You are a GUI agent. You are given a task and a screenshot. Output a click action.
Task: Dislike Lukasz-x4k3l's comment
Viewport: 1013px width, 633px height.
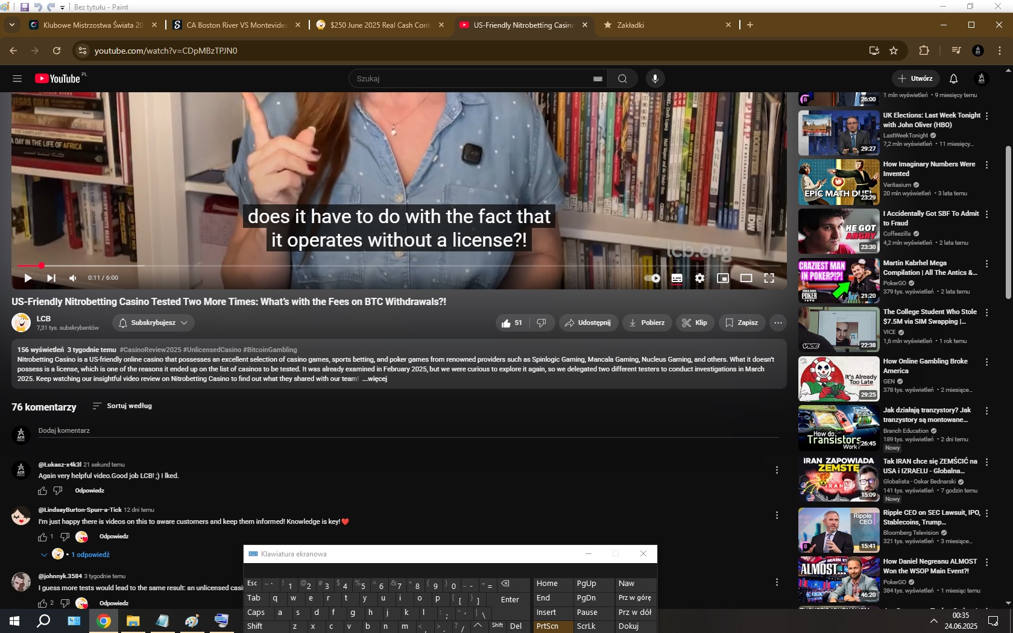click(x=58, y=491)
